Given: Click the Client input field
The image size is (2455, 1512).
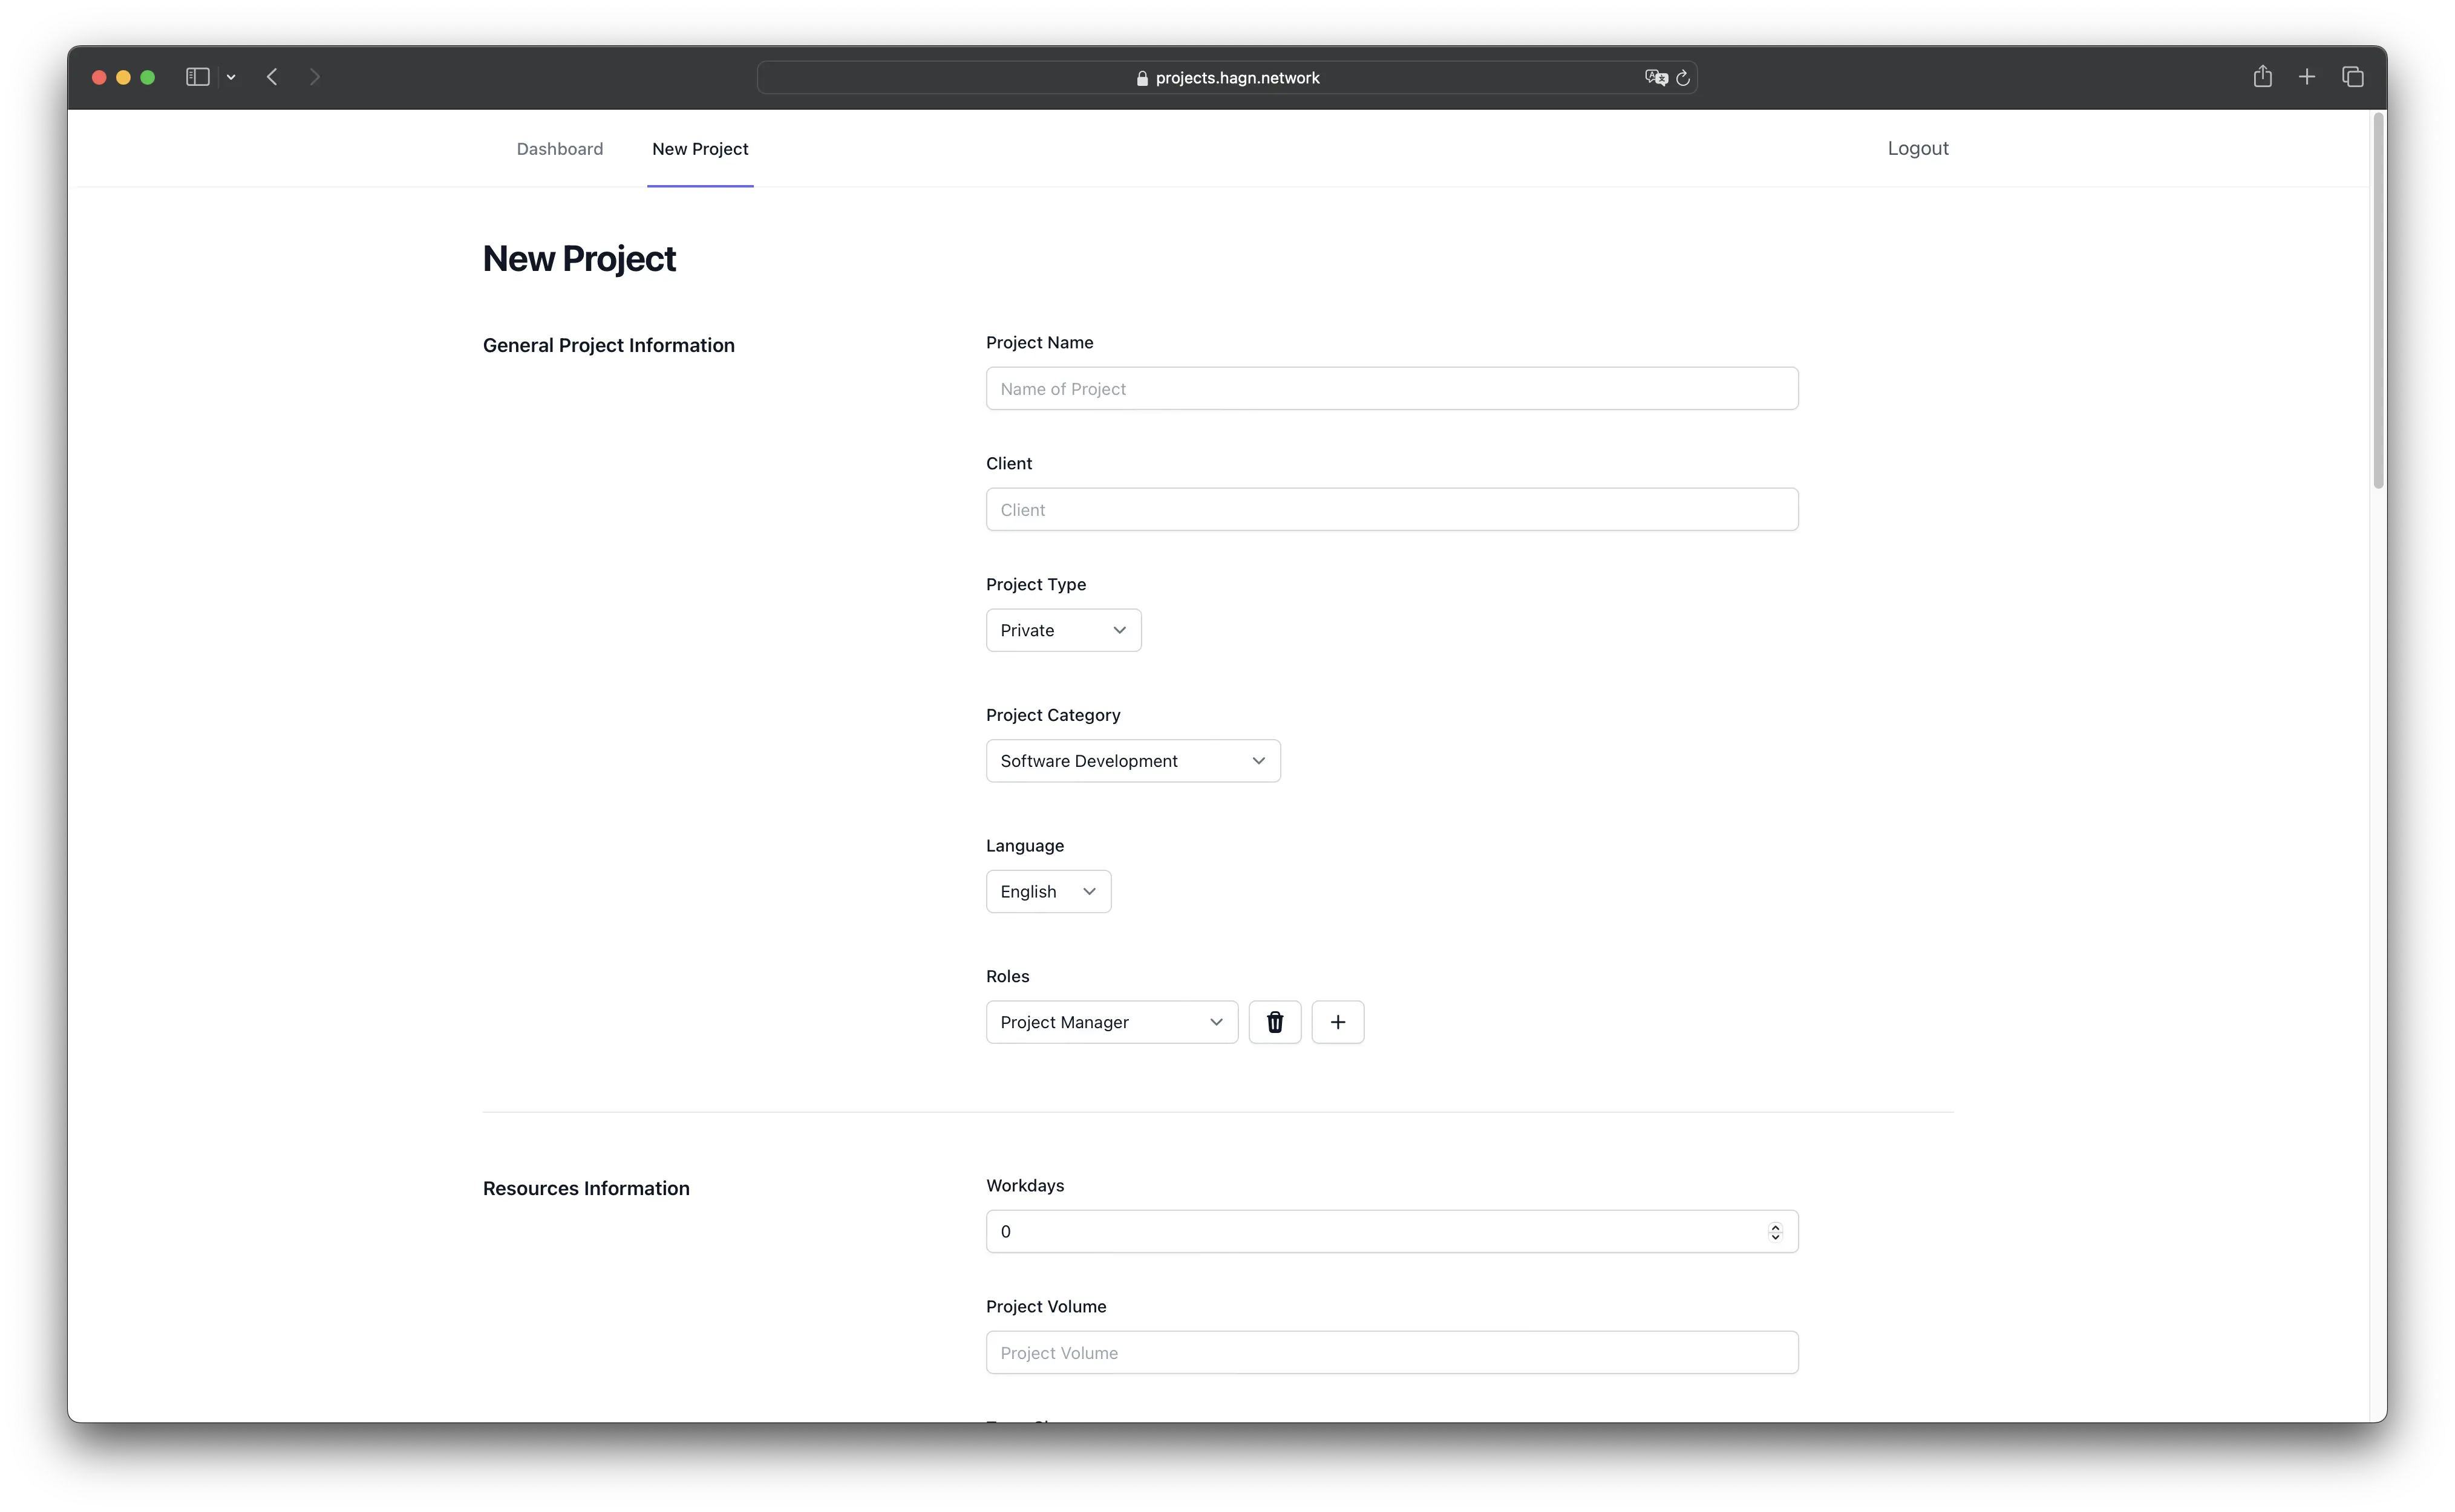Looking at the screenshot, I should 1391,509.
